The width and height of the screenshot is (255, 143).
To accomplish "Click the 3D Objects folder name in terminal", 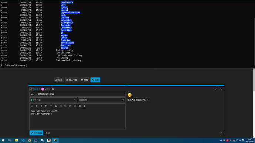I will click(67, 23).
